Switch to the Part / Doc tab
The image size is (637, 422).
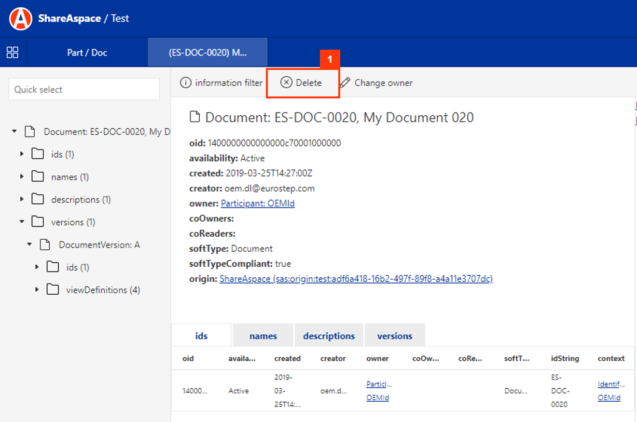tap(87, 53)
